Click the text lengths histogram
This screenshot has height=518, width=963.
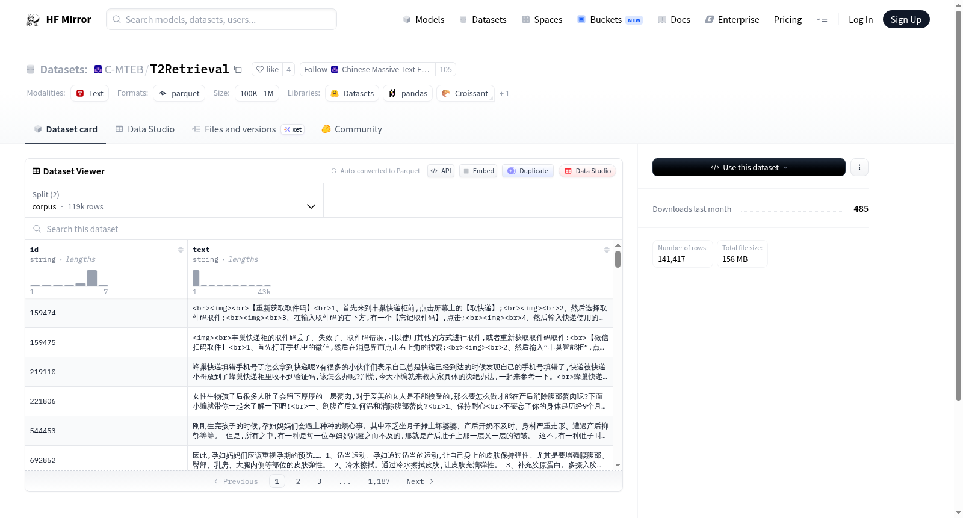click(231, 278)
